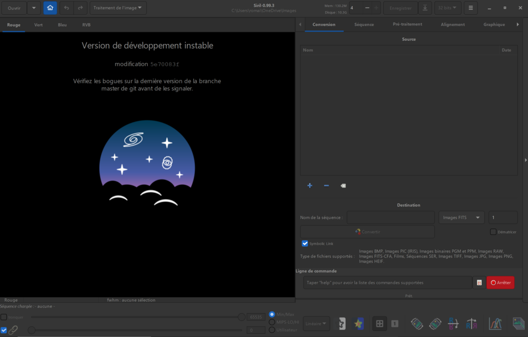Rotate image clockwise icon

point(435,323)
